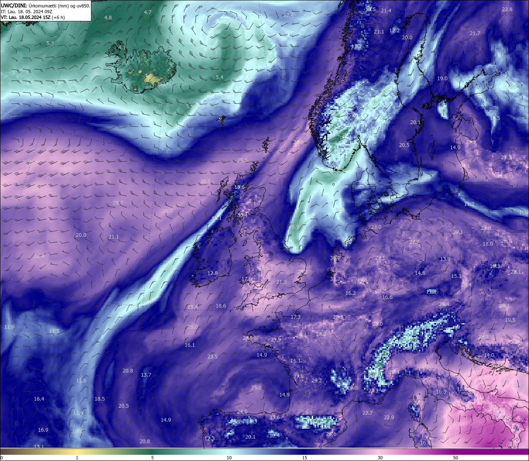Click the 'IT: Lau. 18. 05. 2024 09Z' line
The width and height of the screenshot is (529, 461).
[x=26, y=12]
